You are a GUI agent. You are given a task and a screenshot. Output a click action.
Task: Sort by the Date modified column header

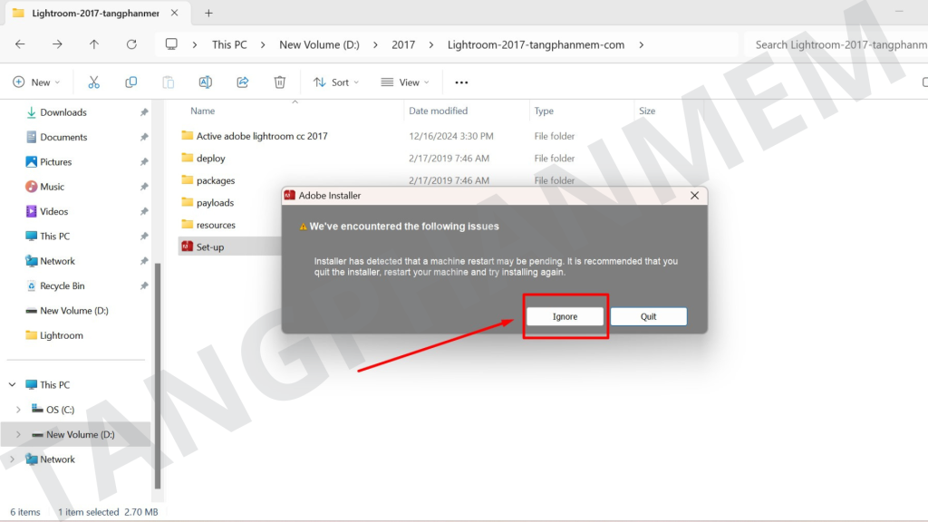click(x=439, y=111)
